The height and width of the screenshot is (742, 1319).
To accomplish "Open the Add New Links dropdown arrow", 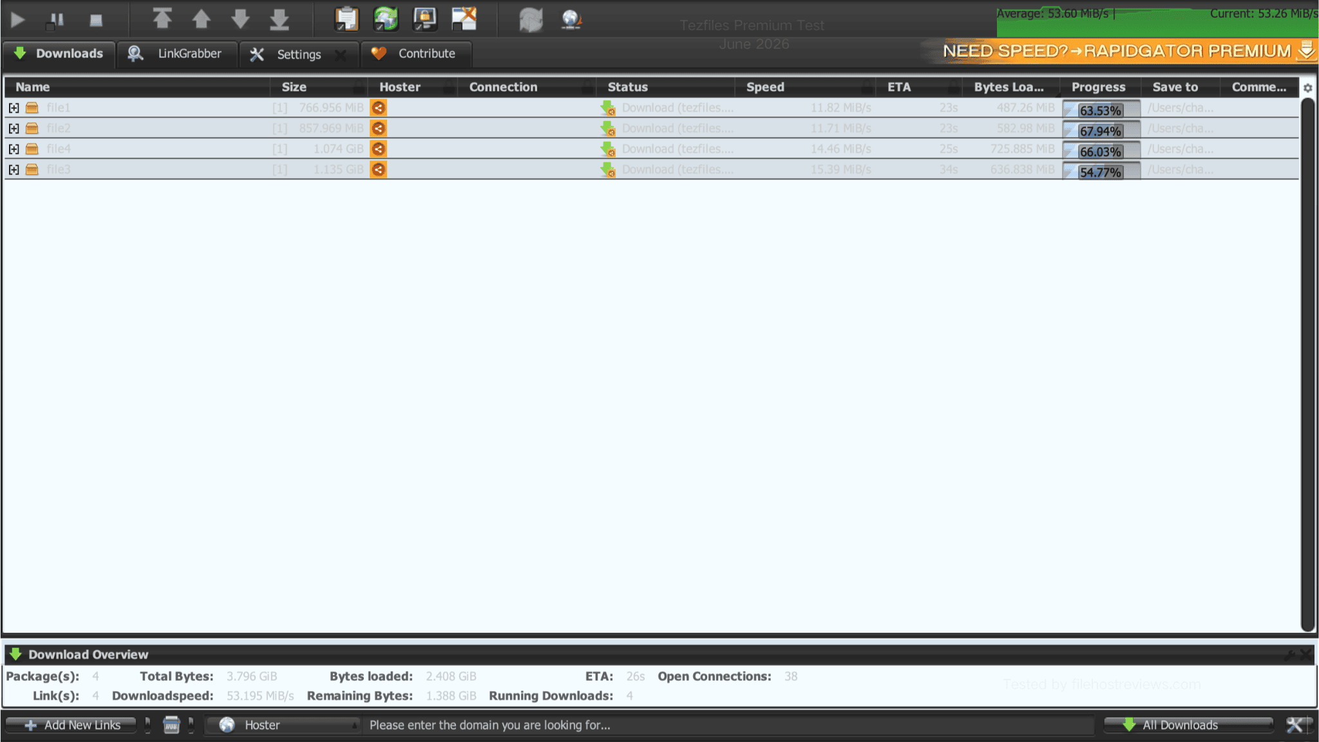I will (147, 725).
